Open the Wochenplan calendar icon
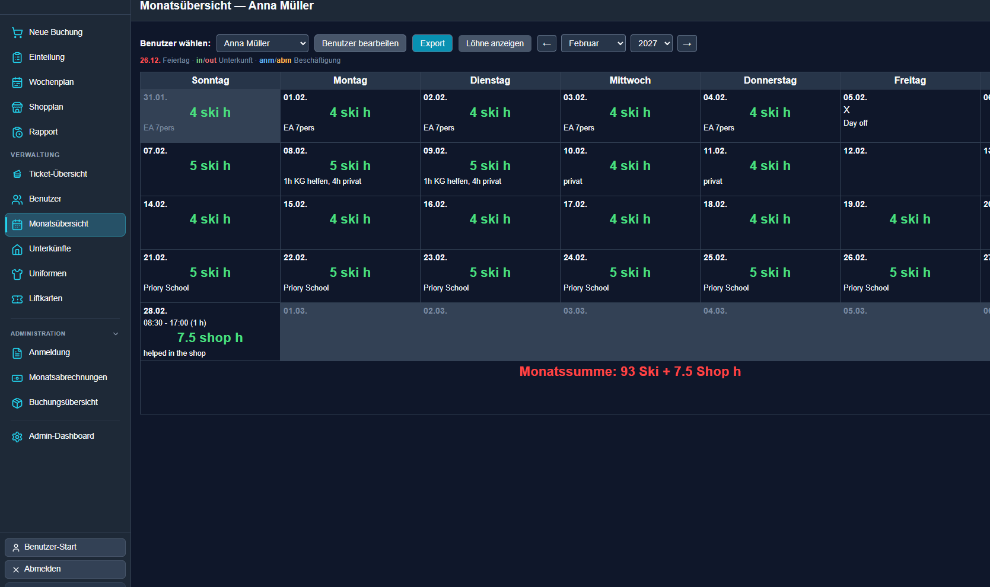This screenshot has width=990, height=587. 17,82
